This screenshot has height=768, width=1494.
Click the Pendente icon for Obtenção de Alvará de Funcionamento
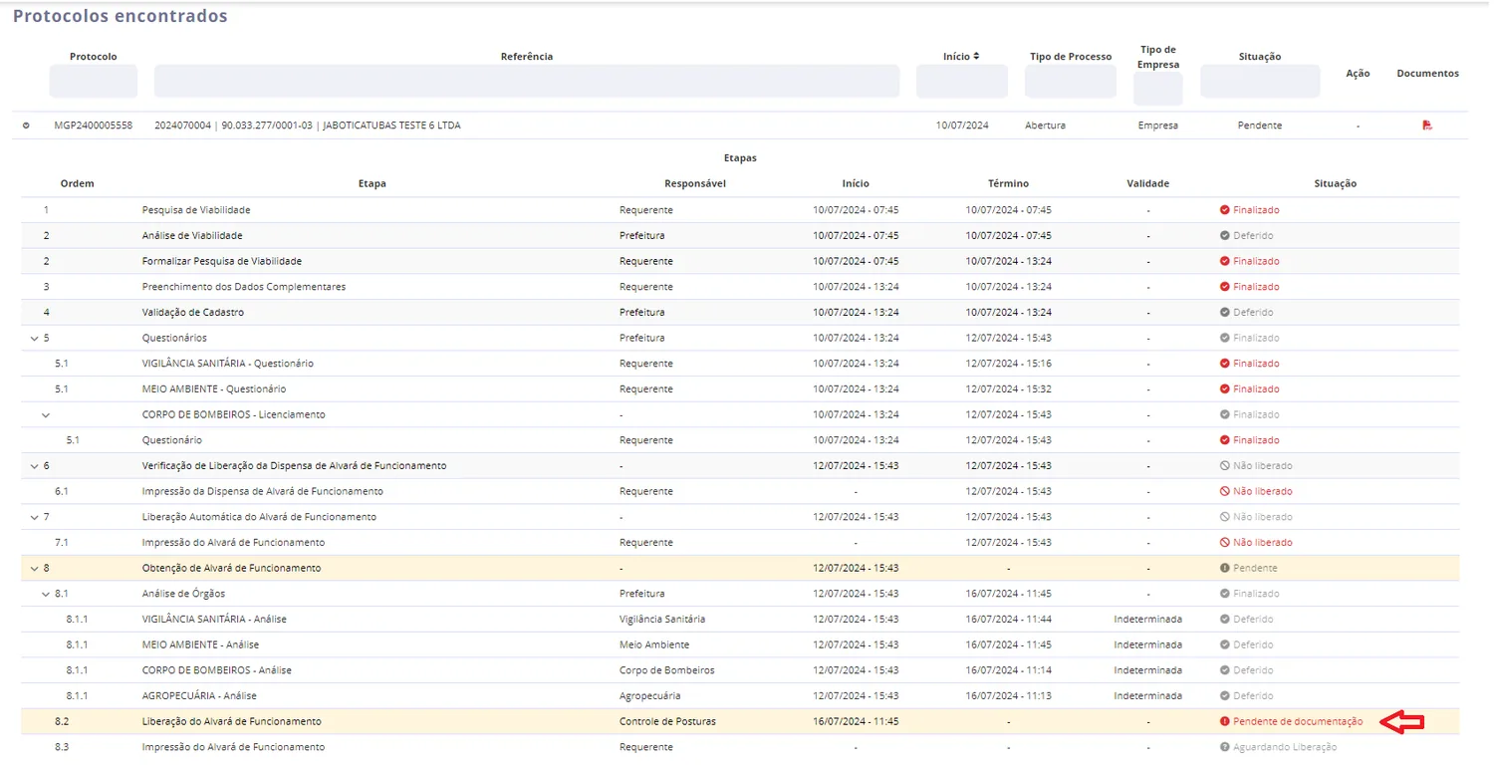coord(1225,568)
